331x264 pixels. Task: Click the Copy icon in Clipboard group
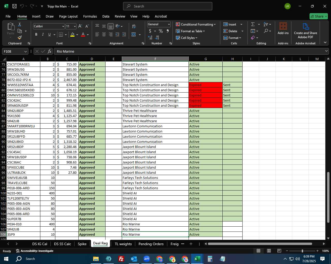[x=20, y=31]
